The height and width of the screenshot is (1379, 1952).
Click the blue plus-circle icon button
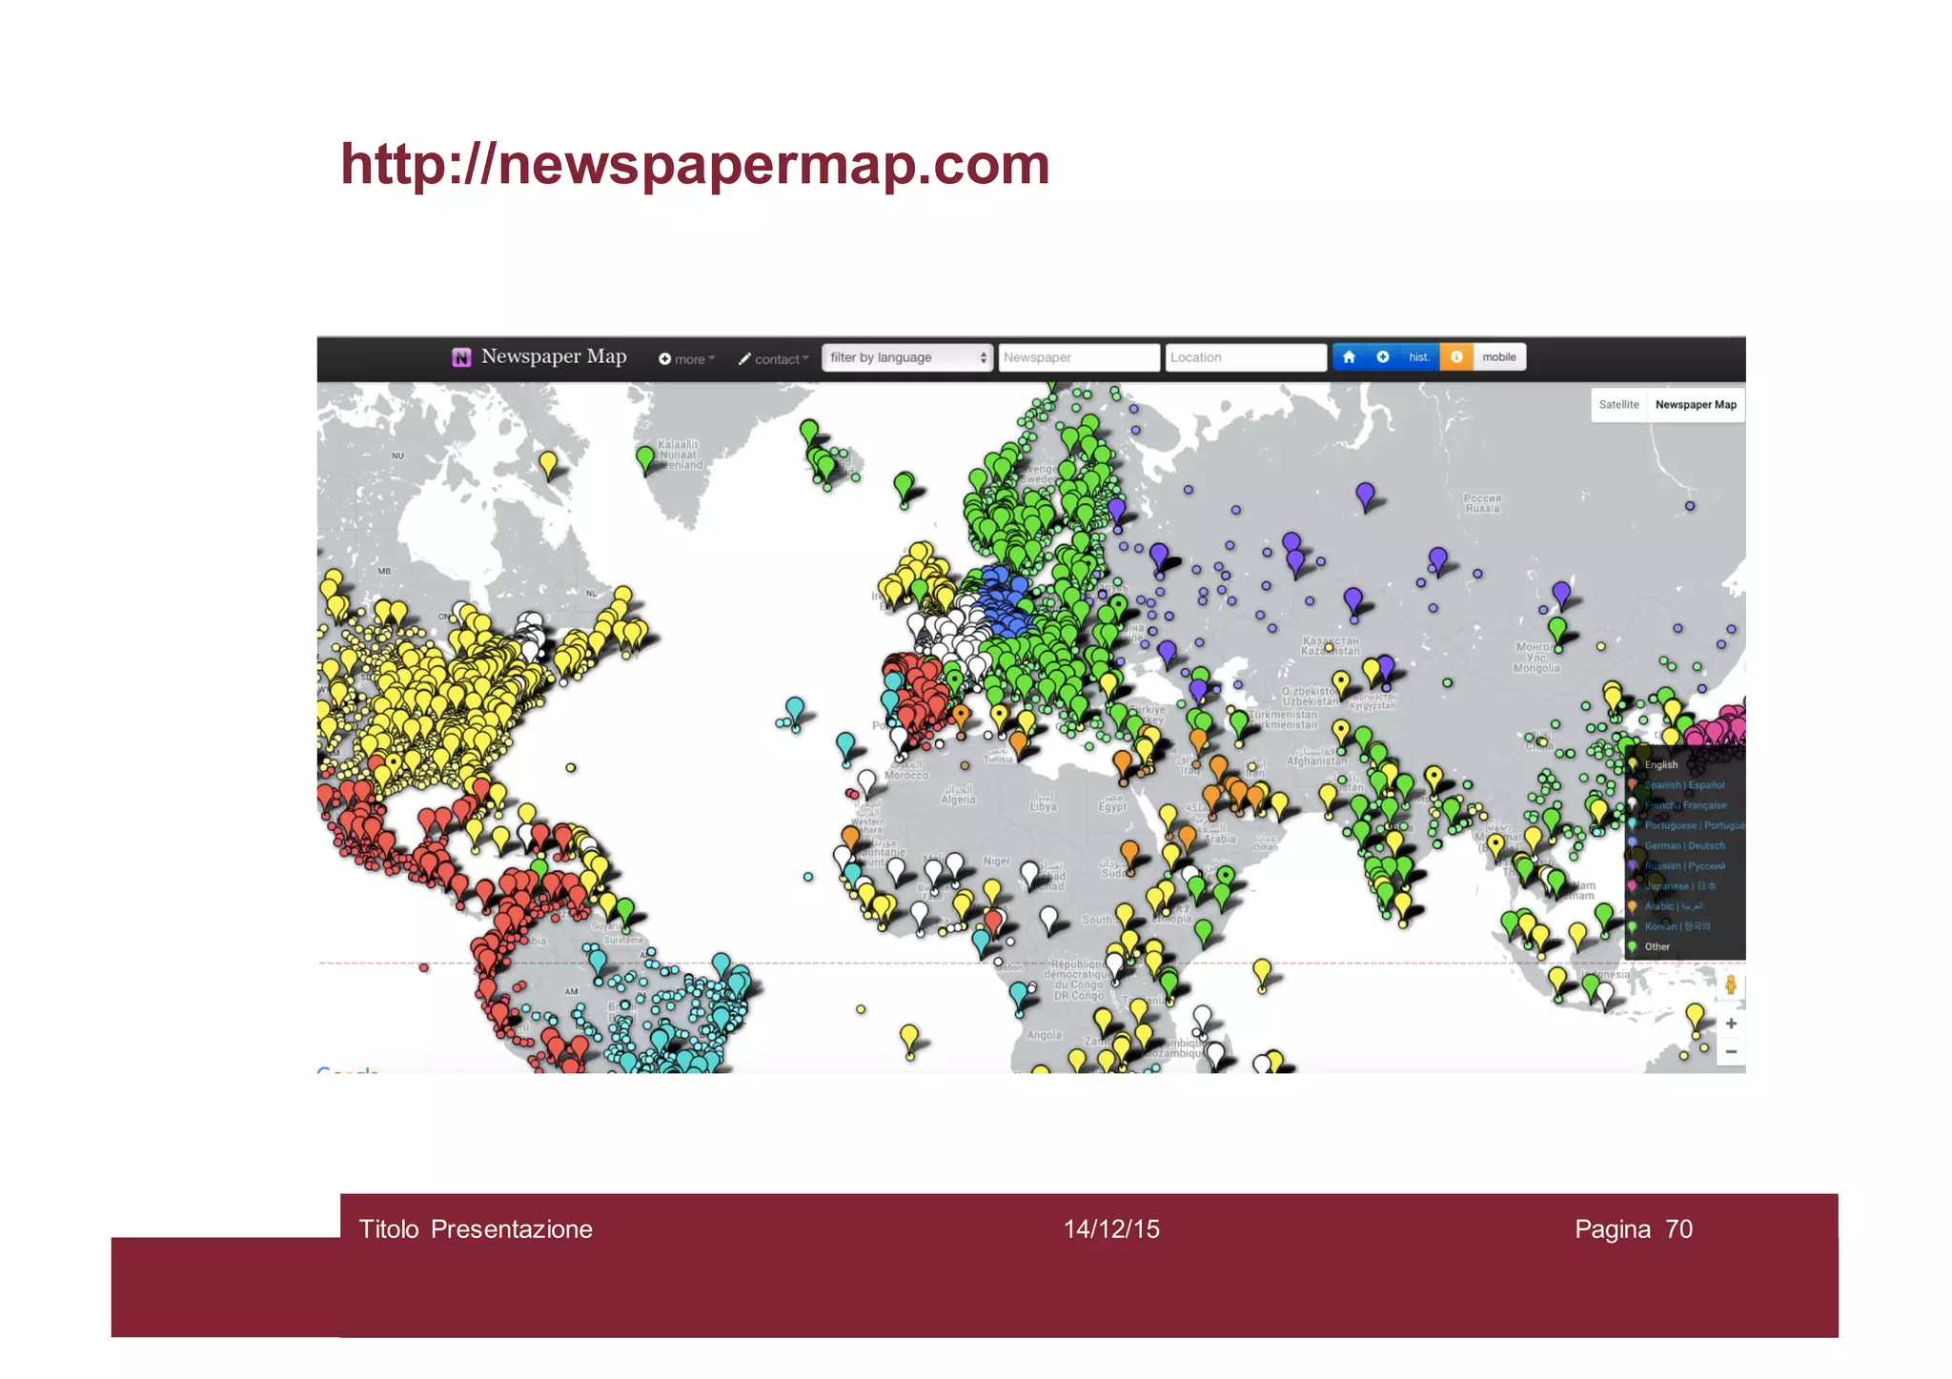1383,357
